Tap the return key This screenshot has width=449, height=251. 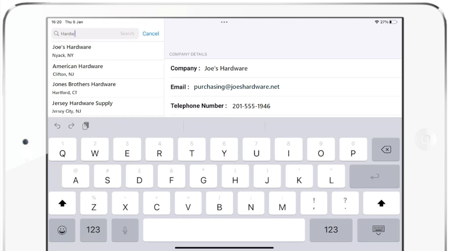[x=374, y=177]
